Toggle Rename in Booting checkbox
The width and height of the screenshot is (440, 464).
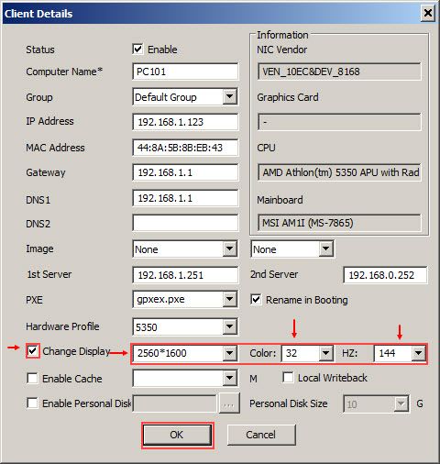click(x=256, y=299)
